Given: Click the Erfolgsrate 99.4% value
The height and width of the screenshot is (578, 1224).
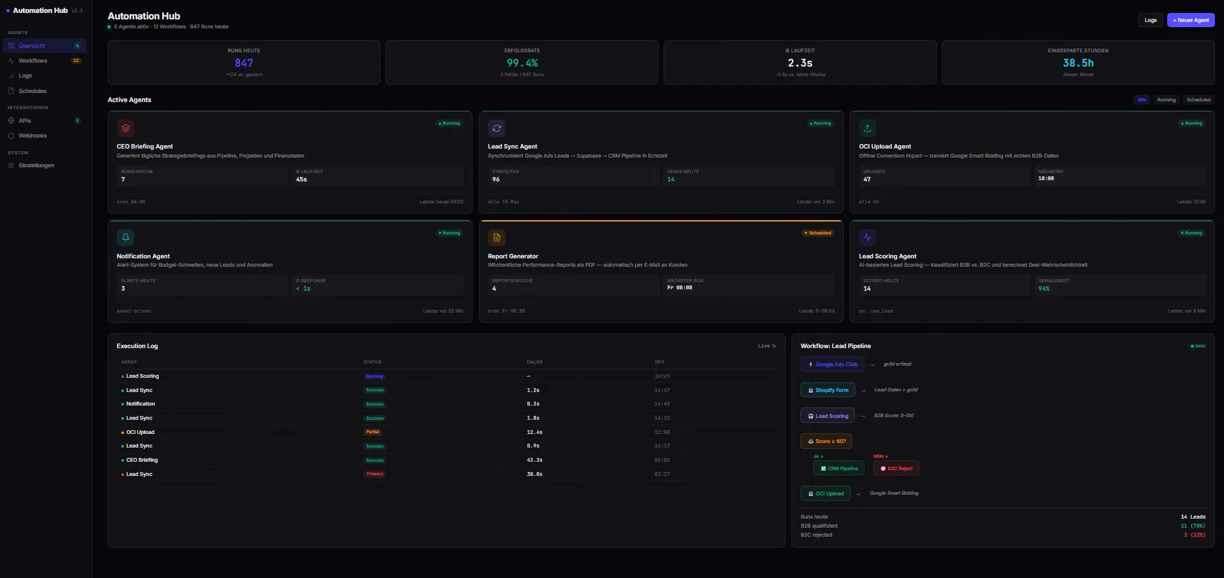Looking at the screenshot, I should point(522,63).
